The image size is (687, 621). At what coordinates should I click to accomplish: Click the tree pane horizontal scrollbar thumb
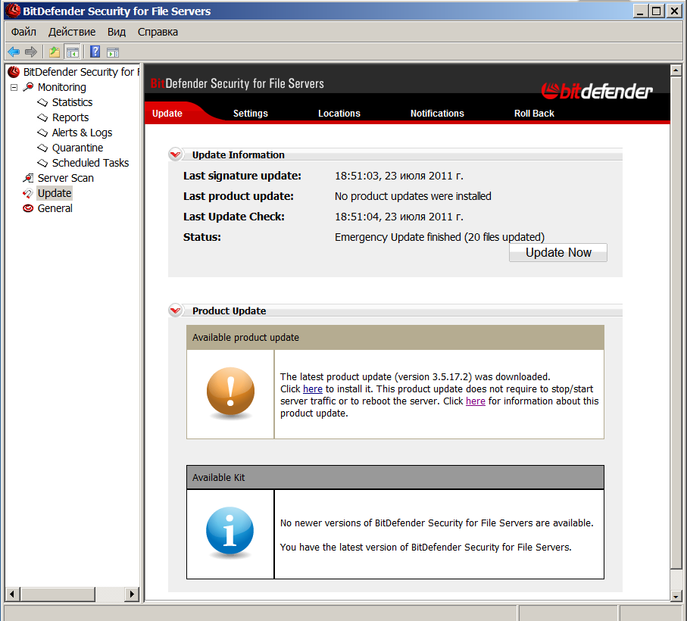[58, 594]
